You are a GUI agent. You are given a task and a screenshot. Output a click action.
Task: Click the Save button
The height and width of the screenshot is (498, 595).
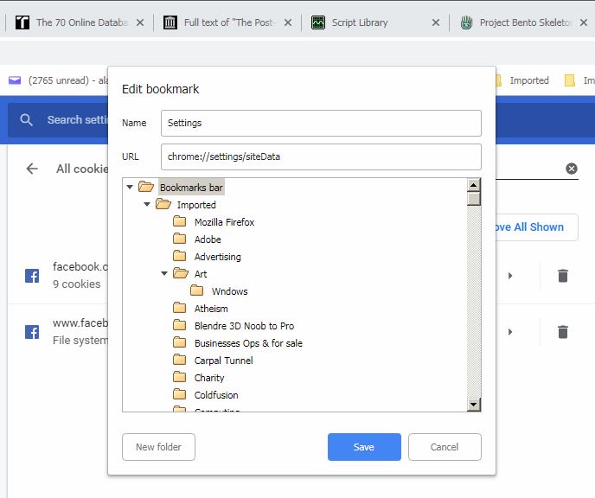point(364,447)
